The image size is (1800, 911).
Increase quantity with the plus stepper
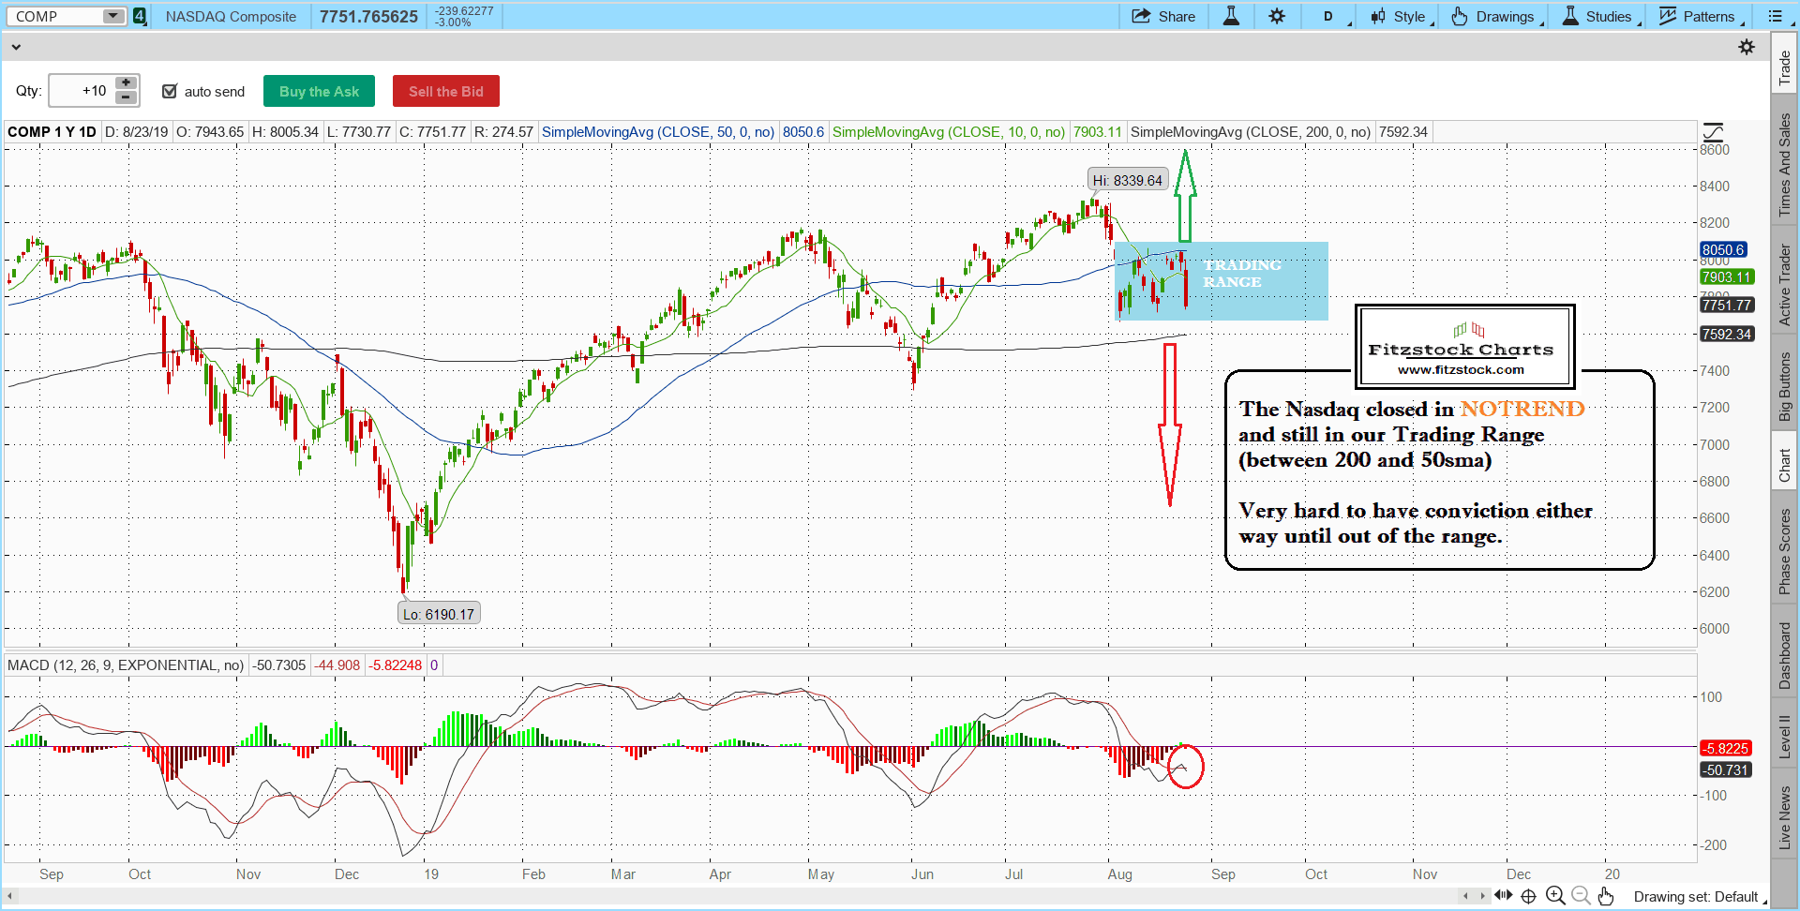pyautogui.click(x=126, y=83)
